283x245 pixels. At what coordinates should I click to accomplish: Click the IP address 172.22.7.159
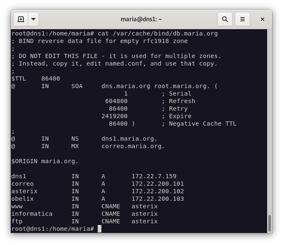click(x=154, y=176)
